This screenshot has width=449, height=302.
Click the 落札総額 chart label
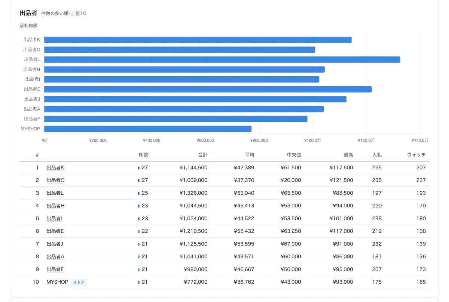(28, 26)
